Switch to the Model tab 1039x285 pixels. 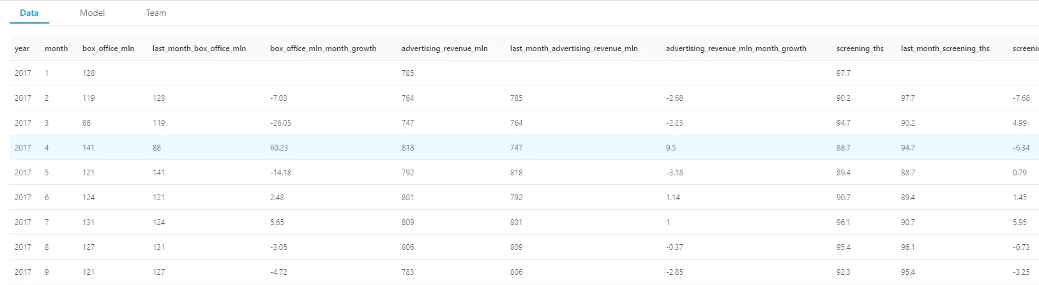[92, 13]
